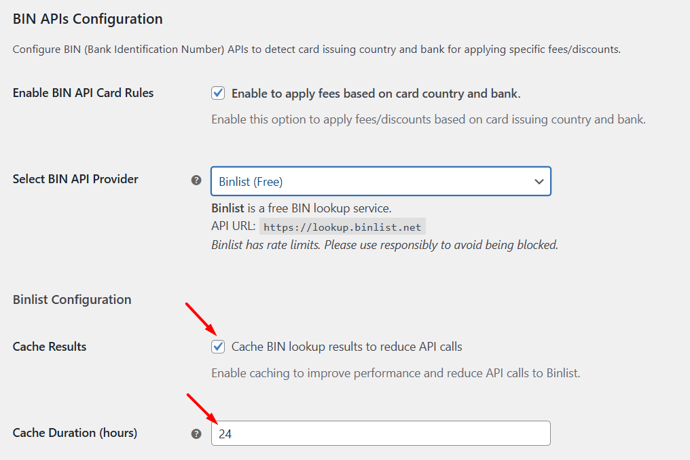
Task: Click "Cache BIN lookup results" label text
Action: point(346,347)
